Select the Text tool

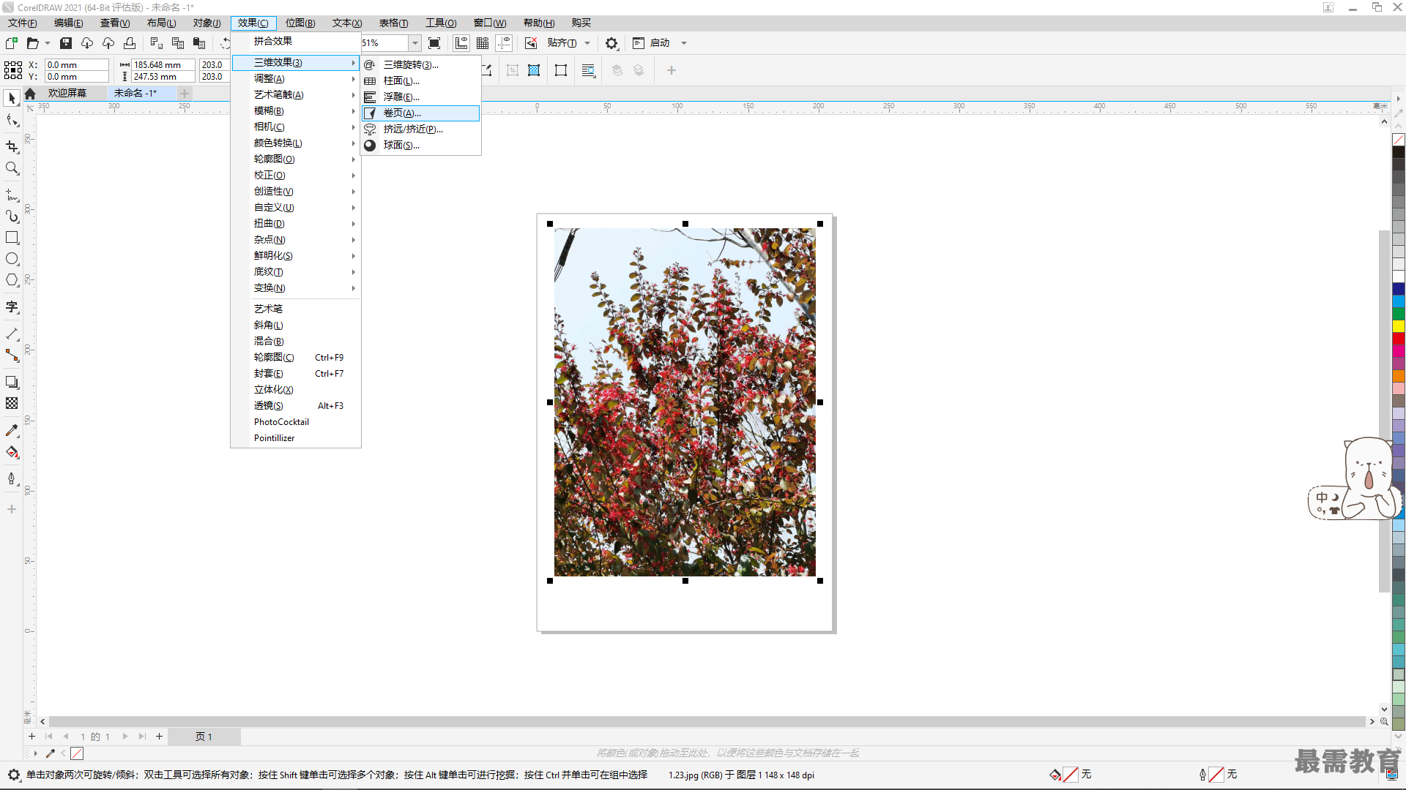(12, 307)
